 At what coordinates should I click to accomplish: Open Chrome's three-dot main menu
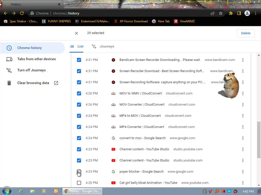[x=255, y=13]
